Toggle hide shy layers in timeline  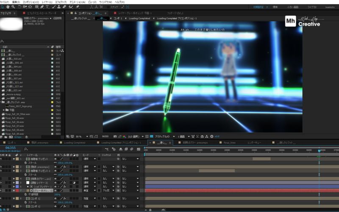(121, 149)
